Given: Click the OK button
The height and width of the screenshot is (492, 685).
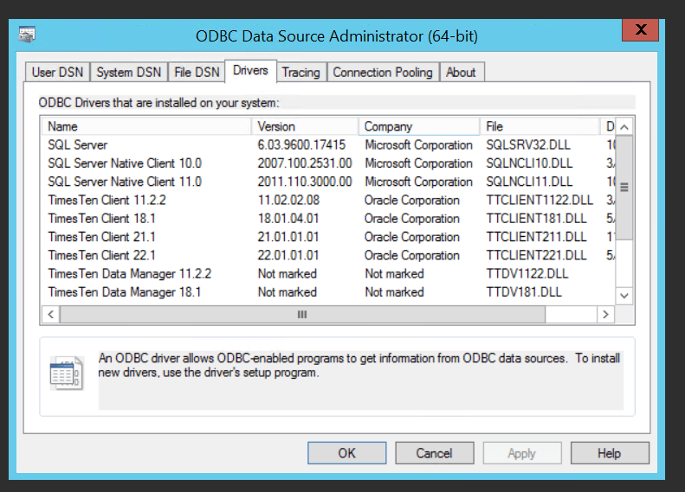Looking at the screenshot, I should coord(347,453).
